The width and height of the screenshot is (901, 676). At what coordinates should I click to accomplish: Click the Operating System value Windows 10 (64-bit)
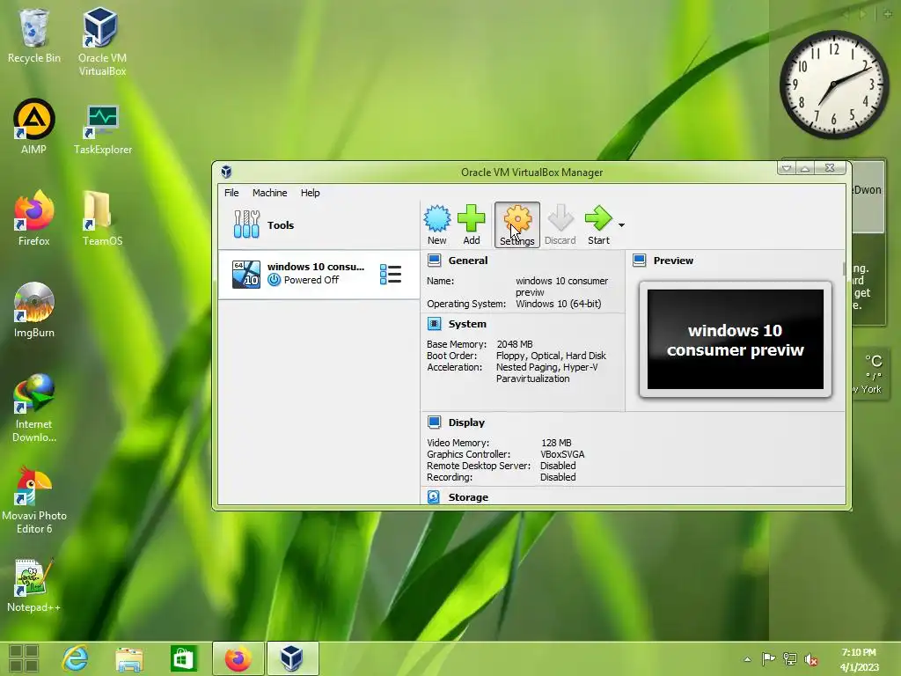559,304
